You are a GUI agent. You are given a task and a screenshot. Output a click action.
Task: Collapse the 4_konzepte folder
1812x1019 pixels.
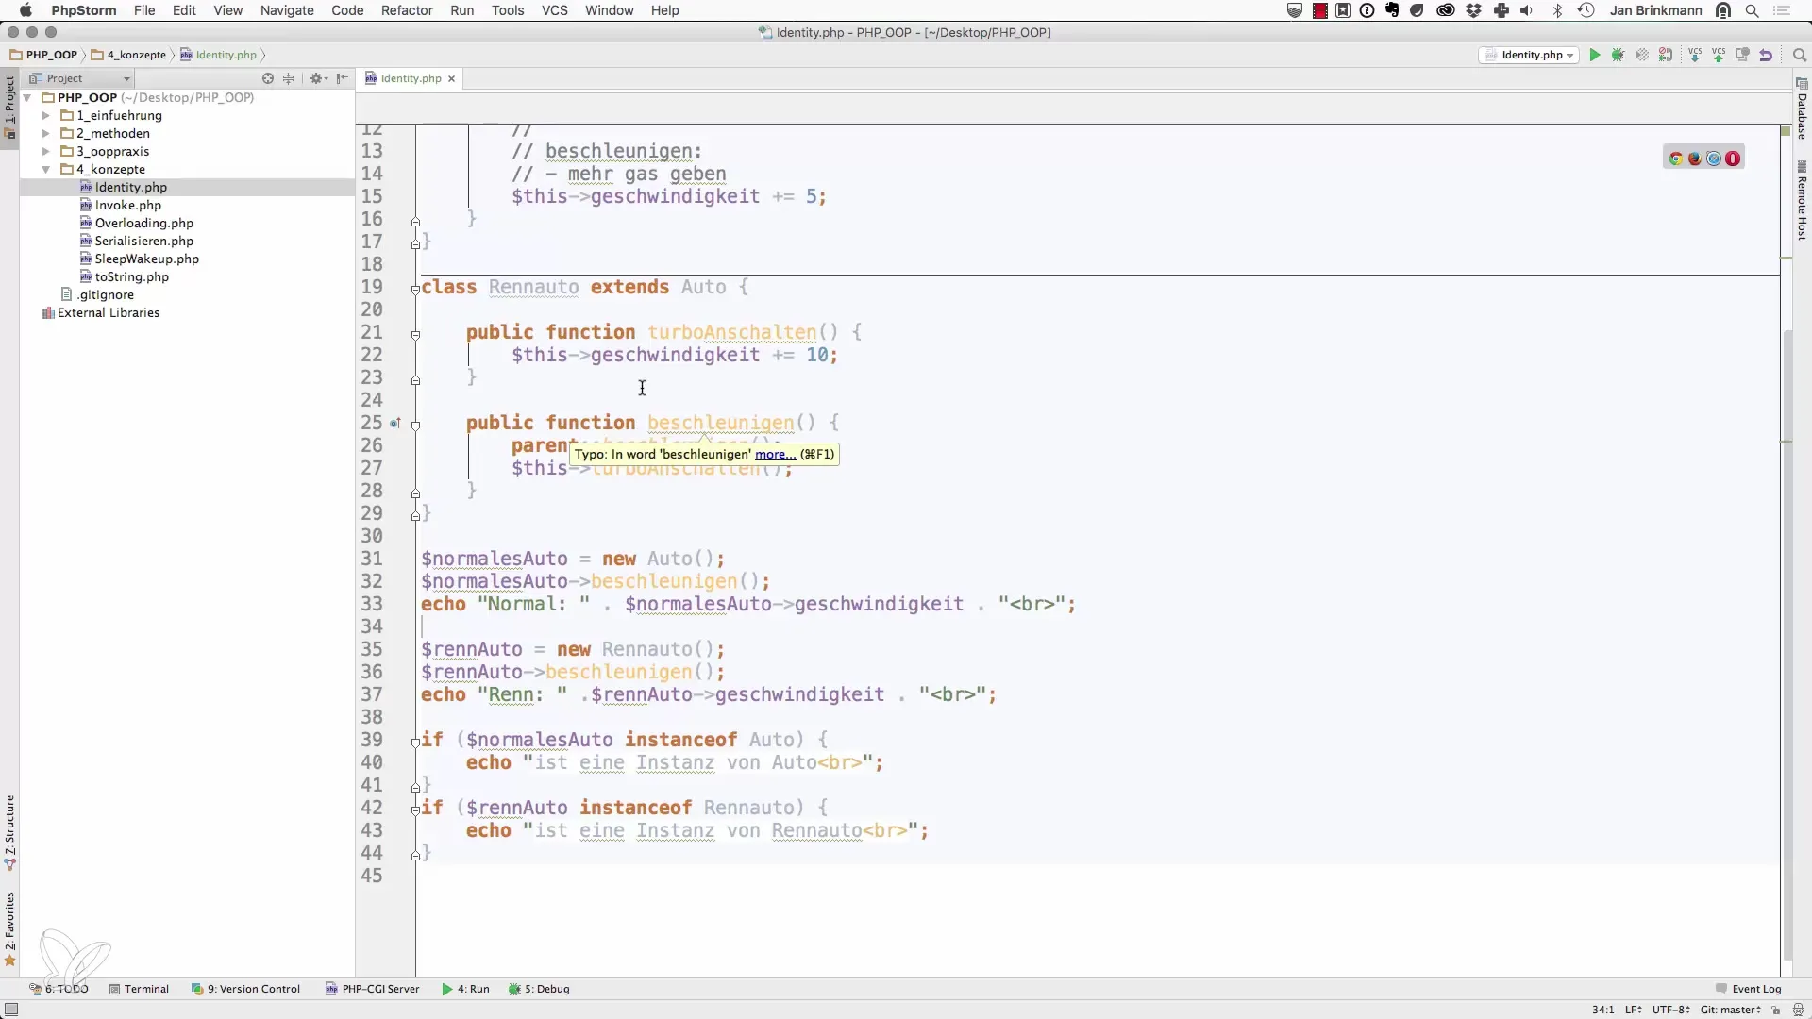click(45, 169)
